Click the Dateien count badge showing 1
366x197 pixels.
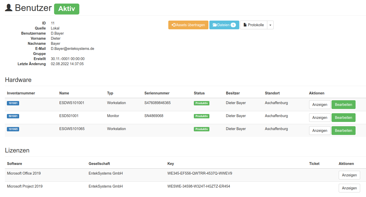[233, 25]
